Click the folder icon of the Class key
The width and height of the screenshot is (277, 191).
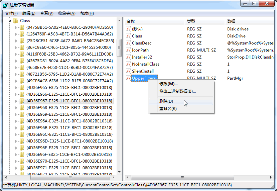15,21
